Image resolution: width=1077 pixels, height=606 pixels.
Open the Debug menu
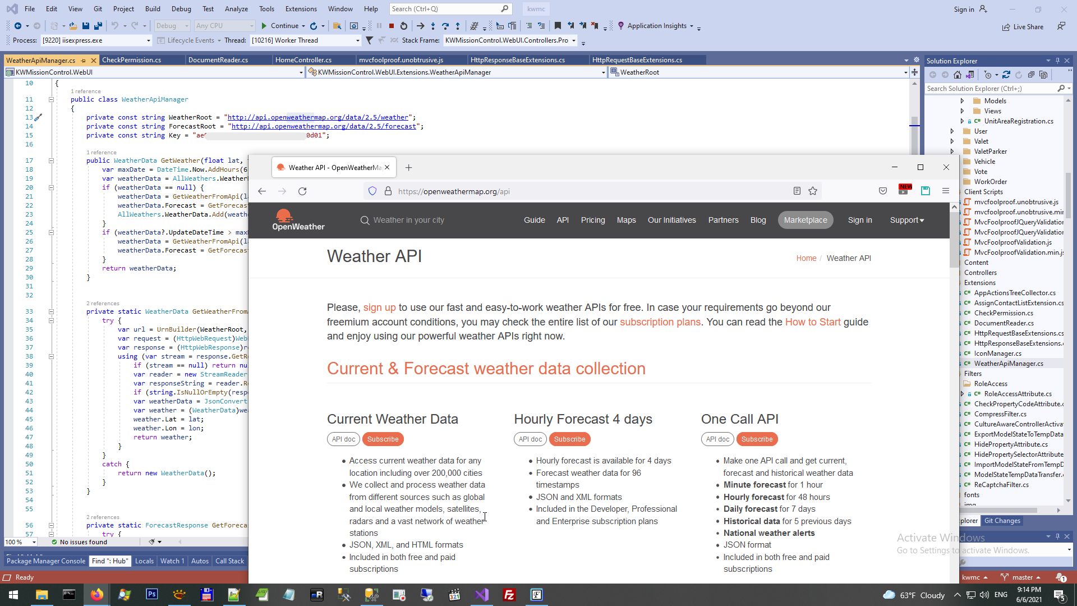(181, 9)
